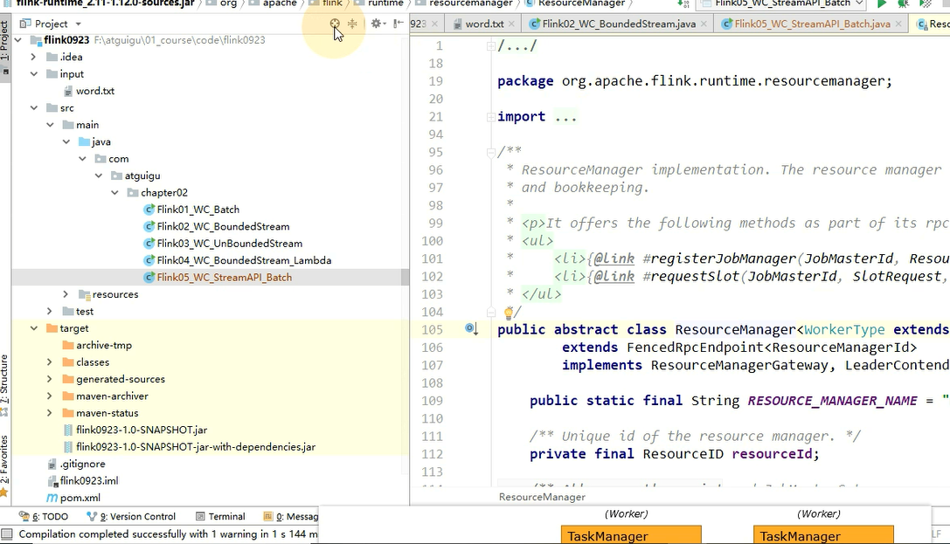Select pom.xml in the project tree
The width and height of the screenshot is (950, 544).
[80, 498]
